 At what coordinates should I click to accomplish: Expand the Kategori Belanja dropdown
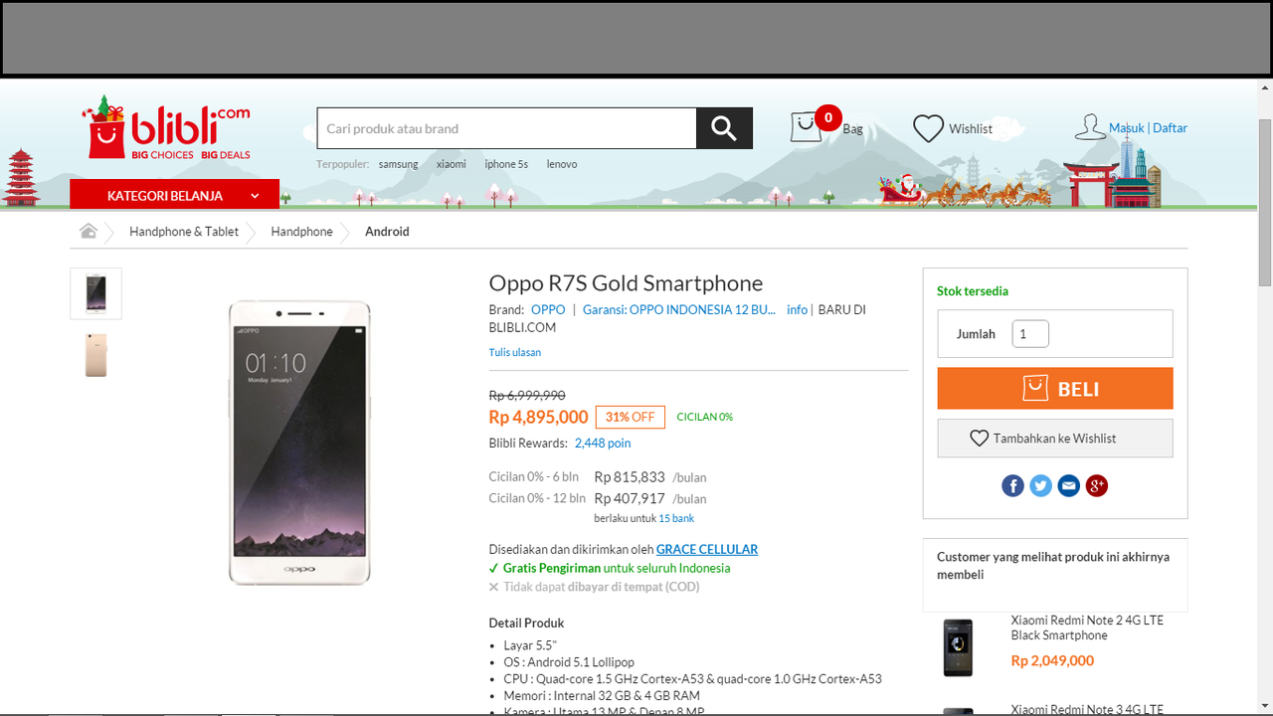pos(174,195)
